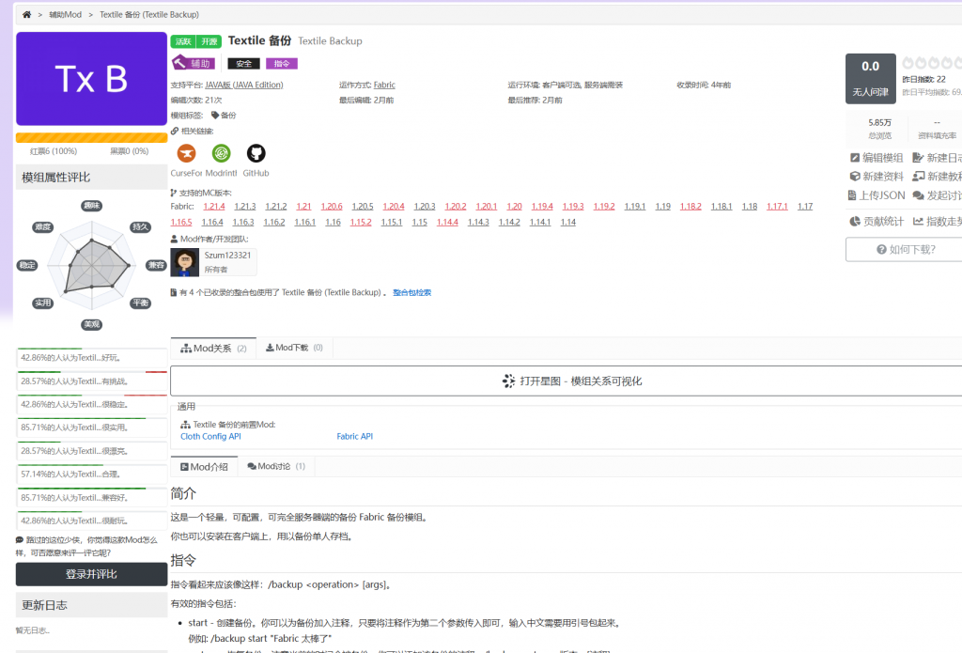Click the 辅助 category tag with hammer icon
962x653 pixels.
click(x=194, y=63)
